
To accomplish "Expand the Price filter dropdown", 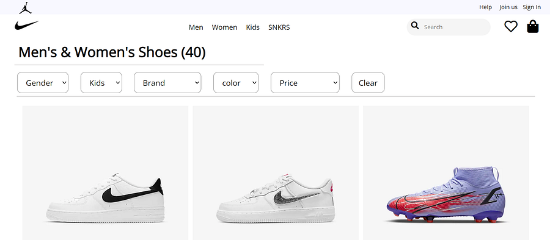I will click(x=305, y=83).
